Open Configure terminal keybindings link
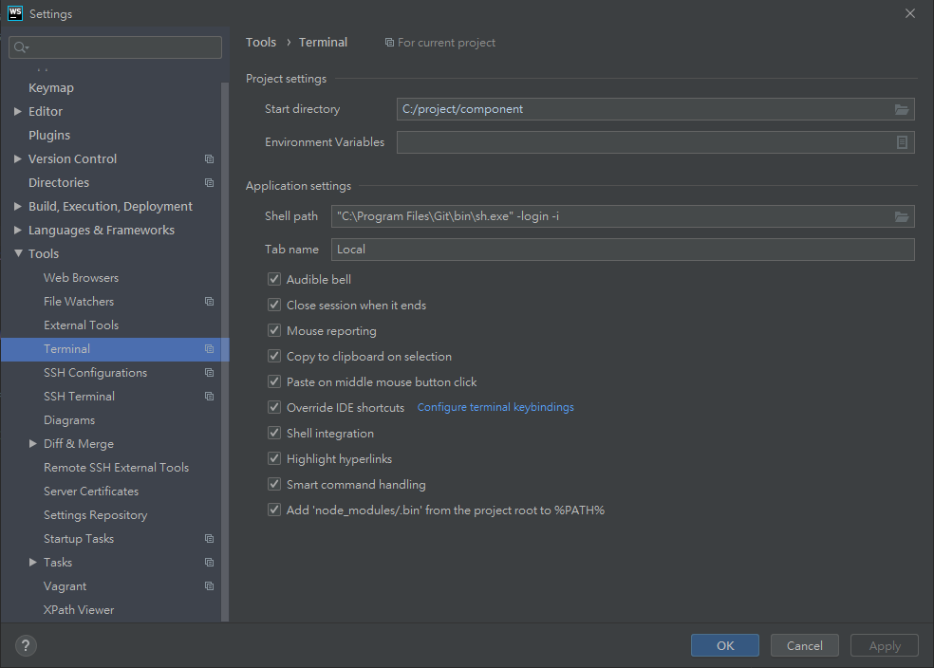934x668 pixels. coord(495,408)
